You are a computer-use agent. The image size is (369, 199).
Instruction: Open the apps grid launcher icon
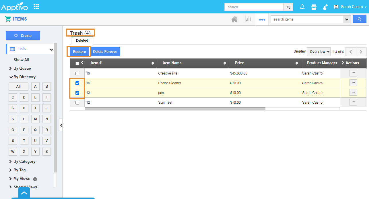[x=36, y=7]
